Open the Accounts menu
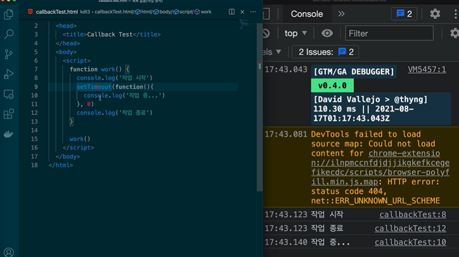This screenshot has width=459, height=257. (x=9, y=252)
